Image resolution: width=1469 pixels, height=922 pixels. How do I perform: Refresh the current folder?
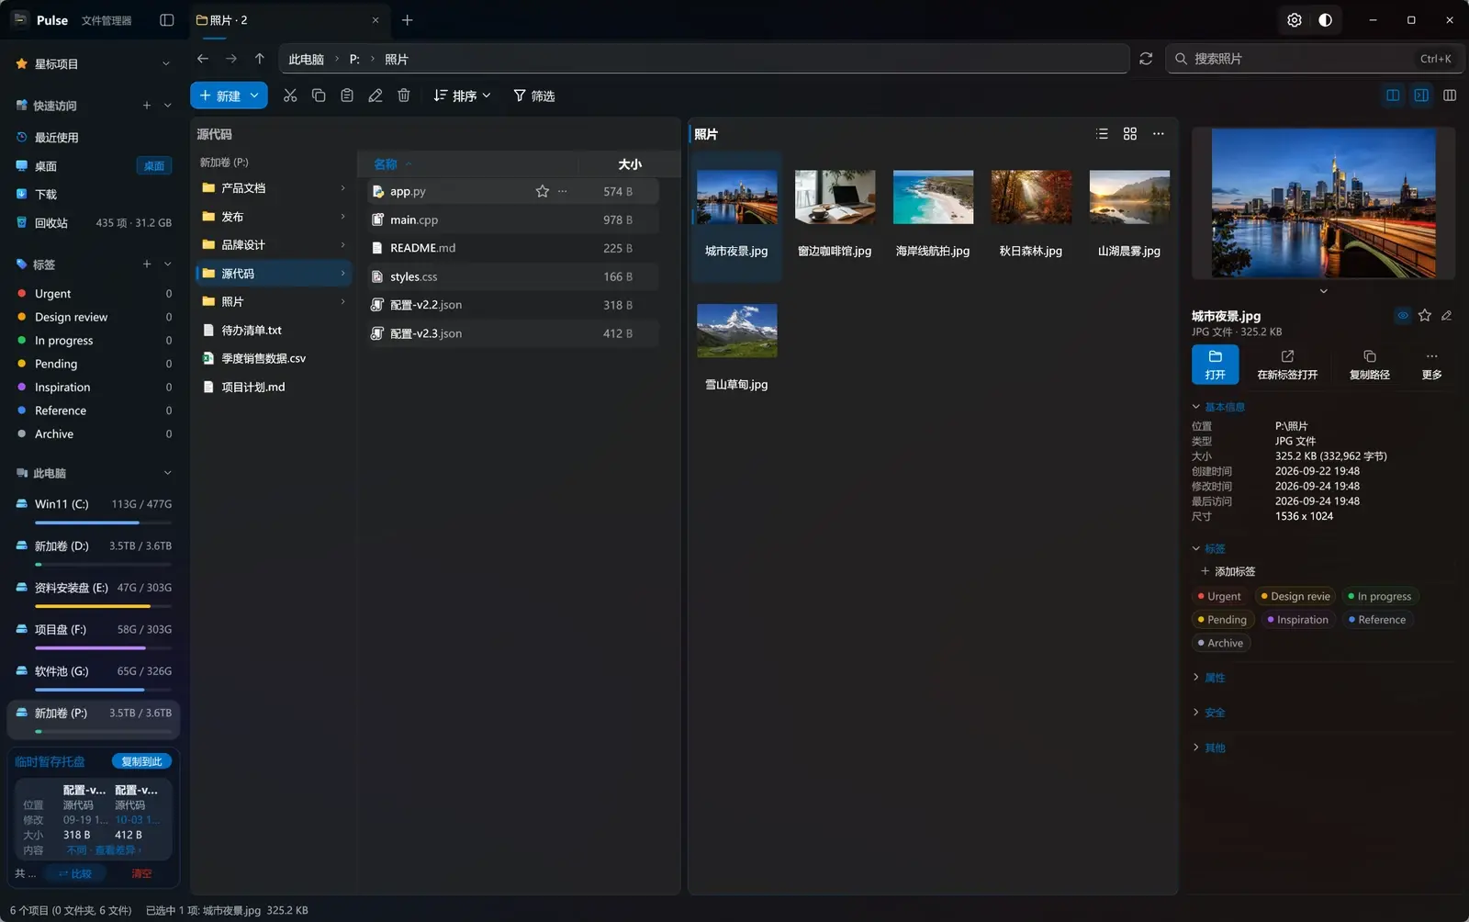coord(1146,59)
